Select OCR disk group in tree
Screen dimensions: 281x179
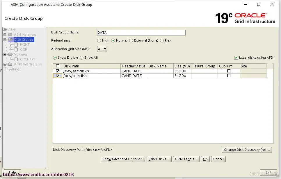[24, 49]
